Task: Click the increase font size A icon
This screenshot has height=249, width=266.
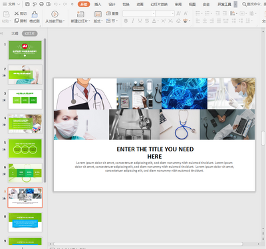Action: 178,13
